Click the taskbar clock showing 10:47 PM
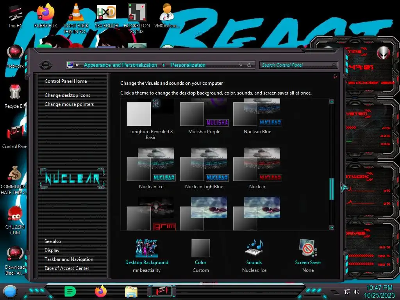The width and height of the screenshot is (400, 300). point(379,291)
